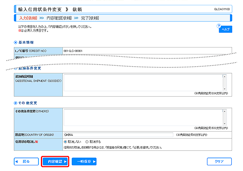Click the bullet icon beside 基本情報
The width and height of the screenshot is (243, 171).
(15, 42)
